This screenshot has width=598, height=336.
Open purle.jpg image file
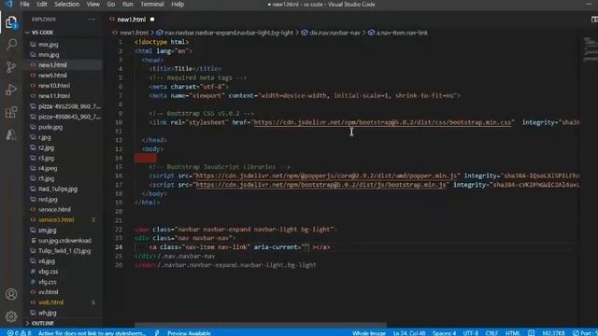click(x=50, y=127)
